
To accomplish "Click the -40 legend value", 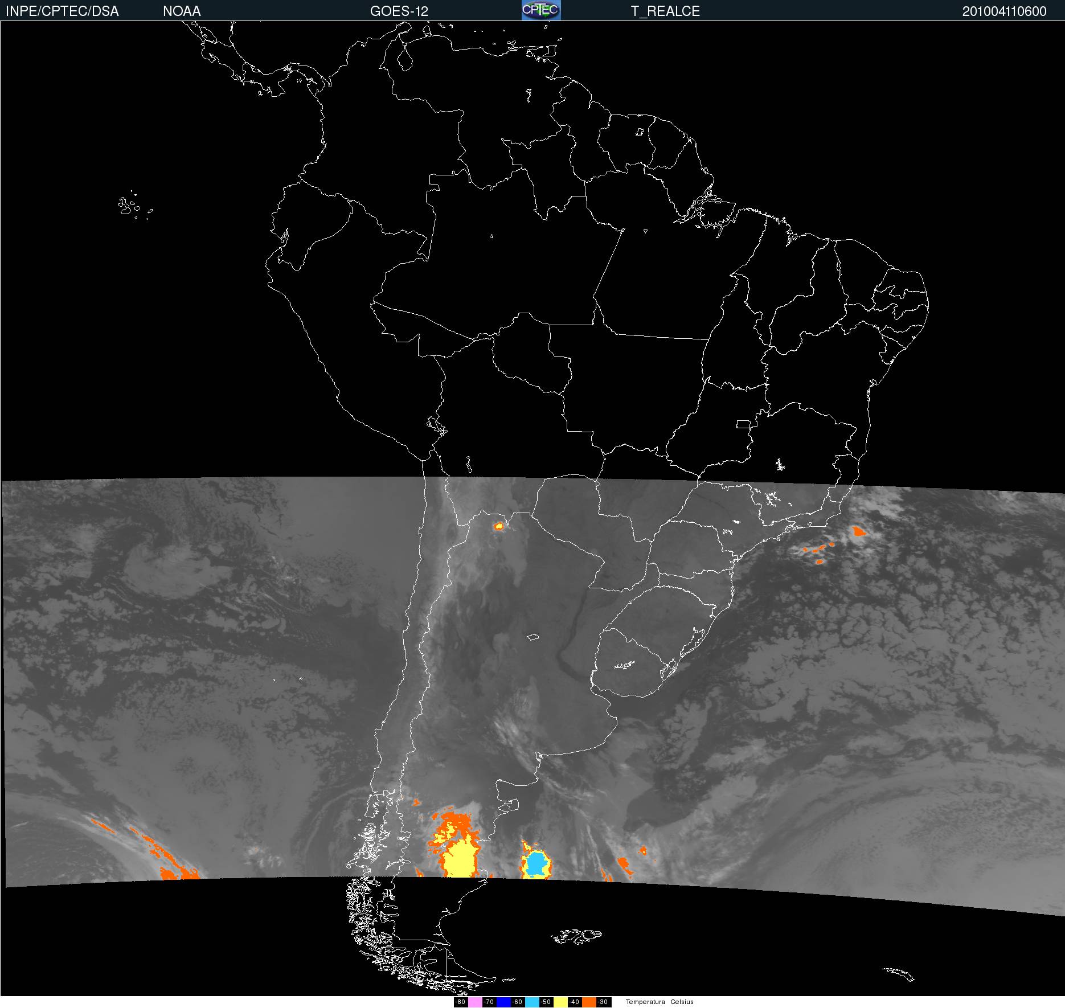I will [574, 1002].
